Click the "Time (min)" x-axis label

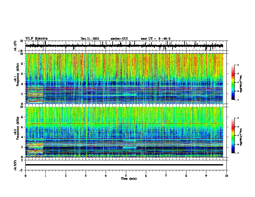point(129,179)
